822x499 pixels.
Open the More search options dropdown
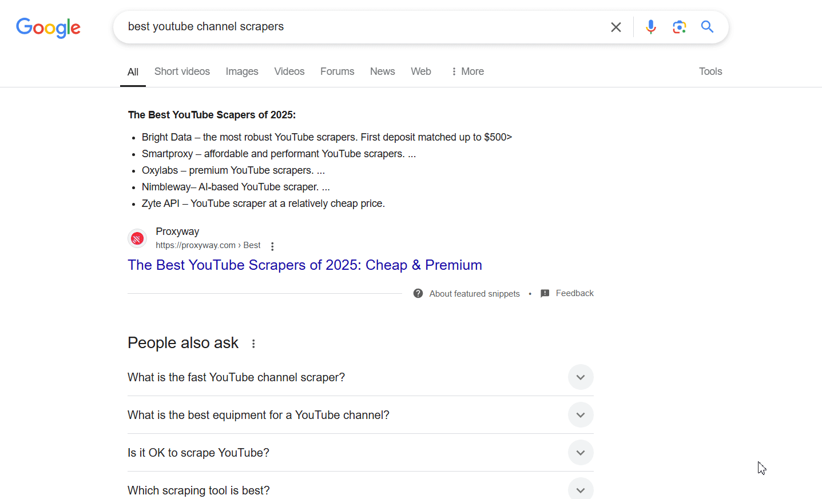coord(467,71)
